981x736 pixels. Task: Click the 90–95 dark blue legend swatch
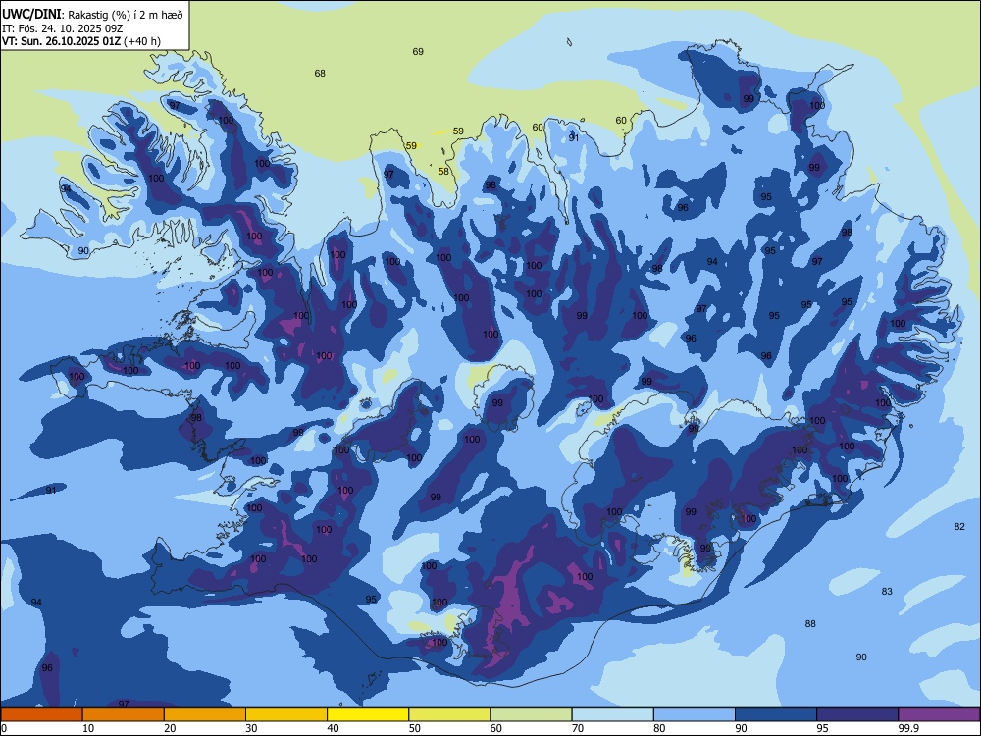pos(776,714)
